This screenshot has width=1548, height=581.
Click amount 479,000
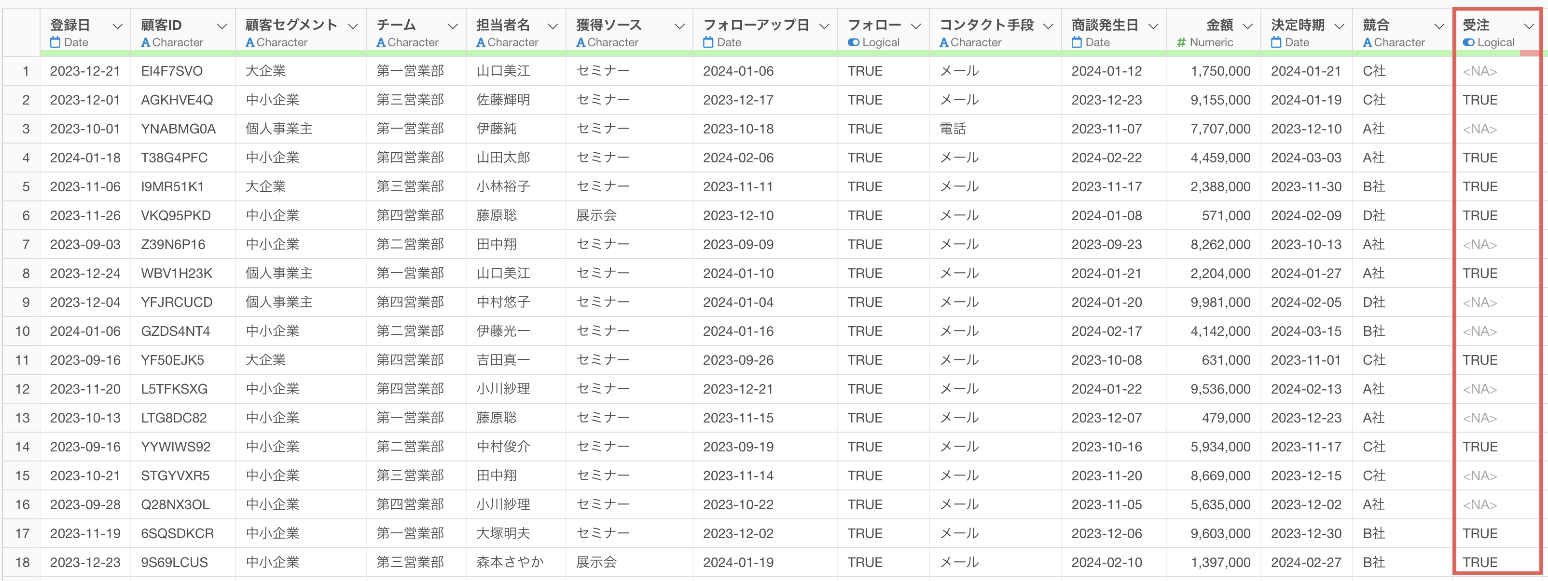click(1226, 418)
